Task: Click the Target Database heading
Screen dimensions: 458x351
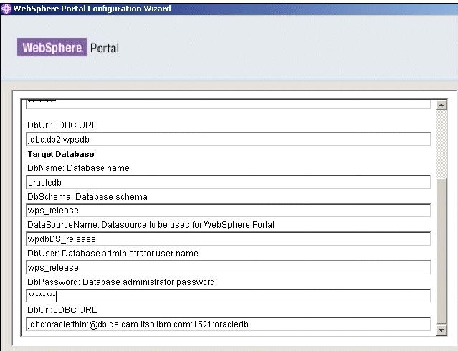Action: point(61,154)
